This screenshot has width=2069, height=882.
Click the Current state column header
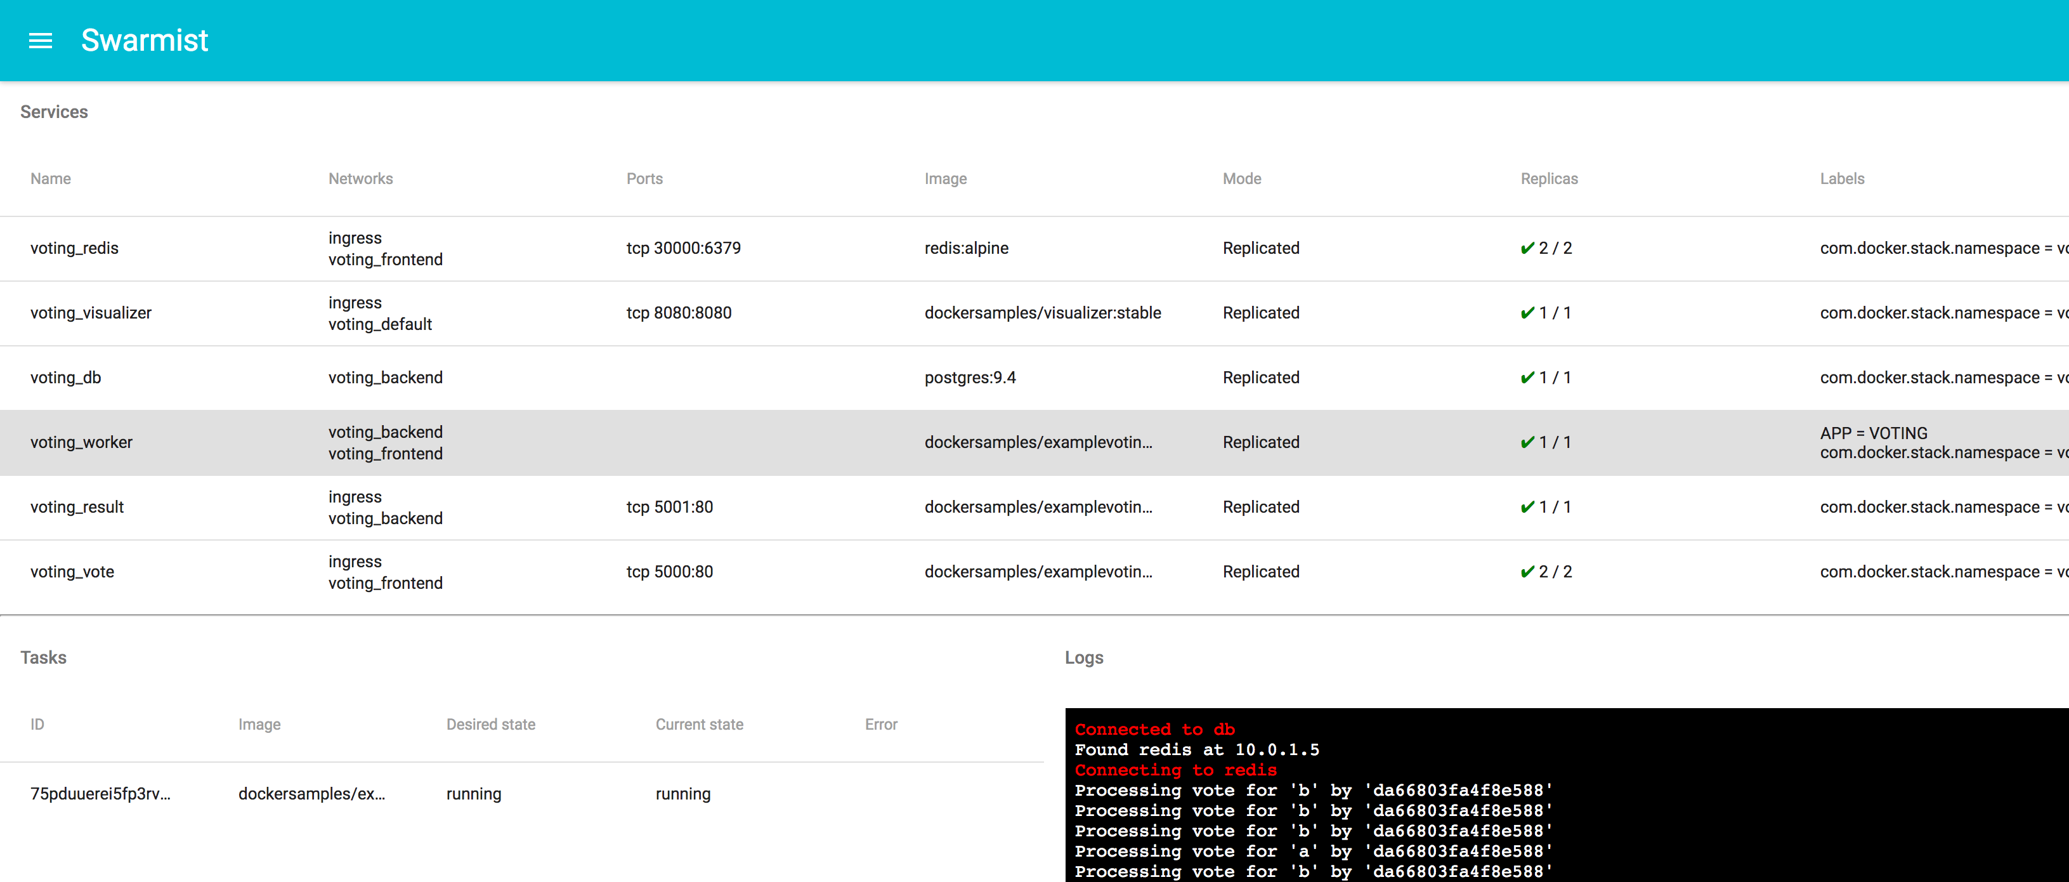tap(699, 724)
